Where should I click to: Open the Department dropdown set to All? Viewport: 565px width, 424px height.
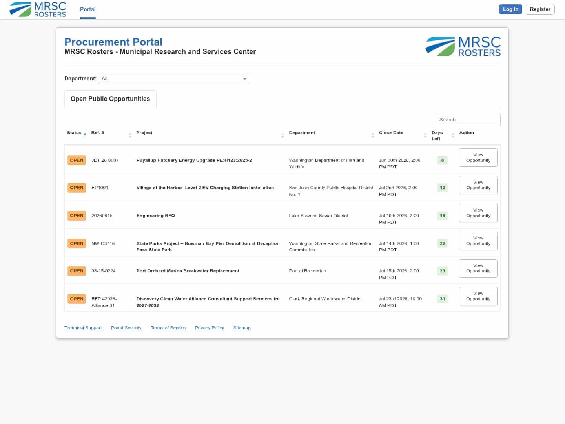173,79
